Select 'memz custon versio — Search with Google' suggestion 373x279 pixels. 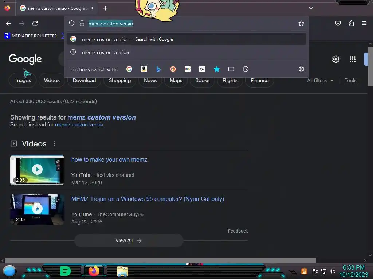(186, 39)
